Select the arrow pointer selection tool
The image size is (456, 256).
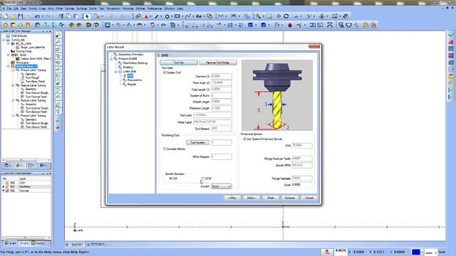point(87,16)
